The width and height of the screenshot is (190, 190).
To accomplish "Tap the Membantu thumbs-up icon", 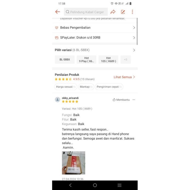I will (114, 100).
